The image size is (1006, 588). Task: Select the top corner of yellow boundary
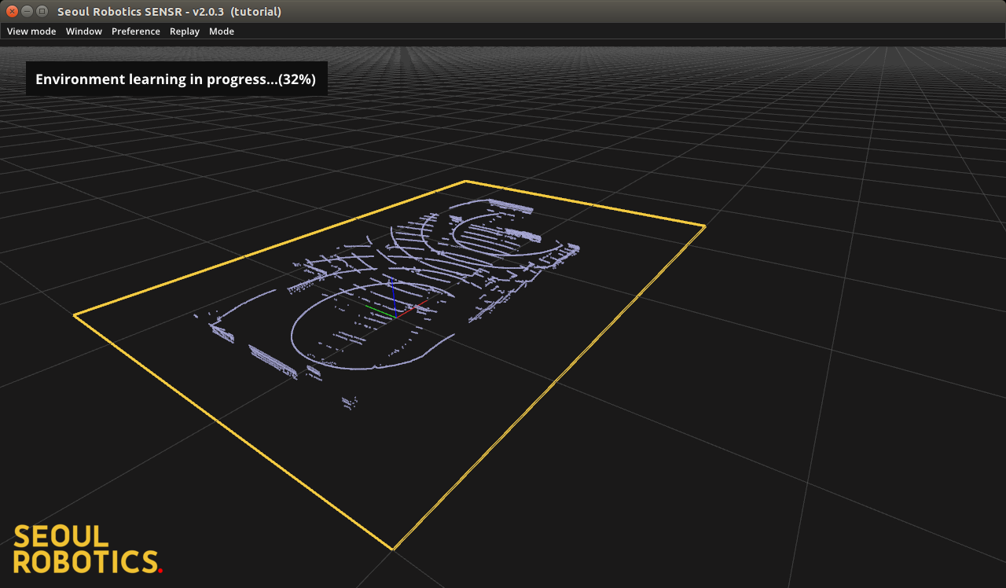pyautogui.click(x=465, y=182)
